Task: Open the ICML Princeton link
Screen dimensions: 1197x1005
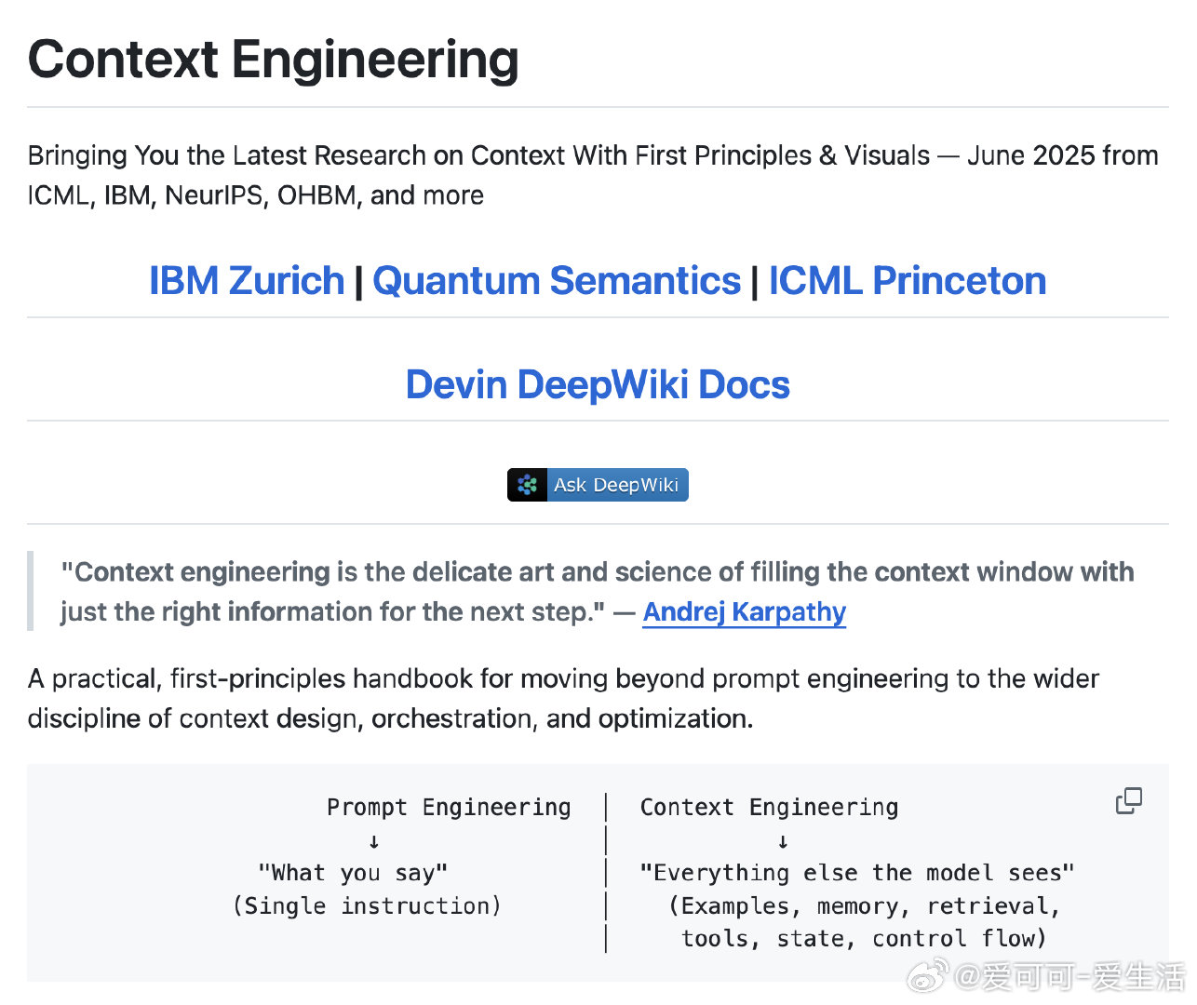Action: [908, 280]
